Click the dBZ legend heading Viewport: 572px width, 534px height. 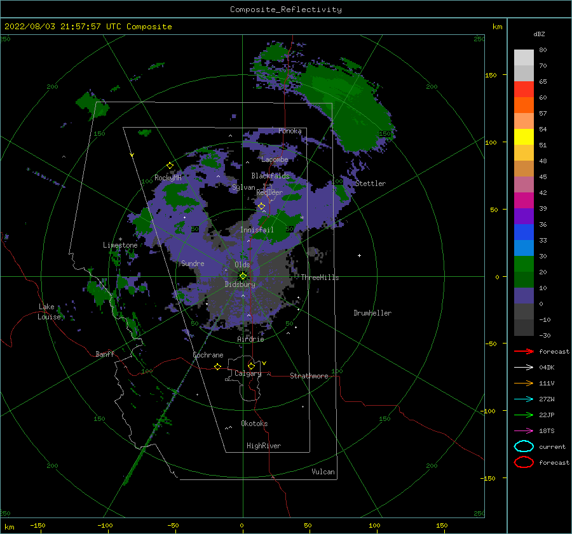(539, 34)
